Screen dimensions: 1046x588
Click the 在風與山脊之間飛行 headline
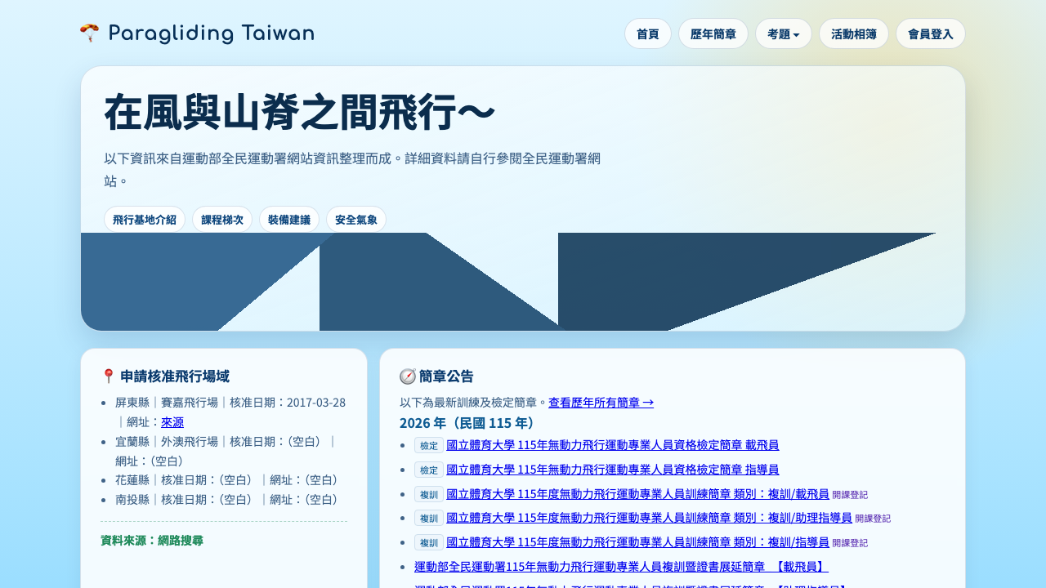300,113
